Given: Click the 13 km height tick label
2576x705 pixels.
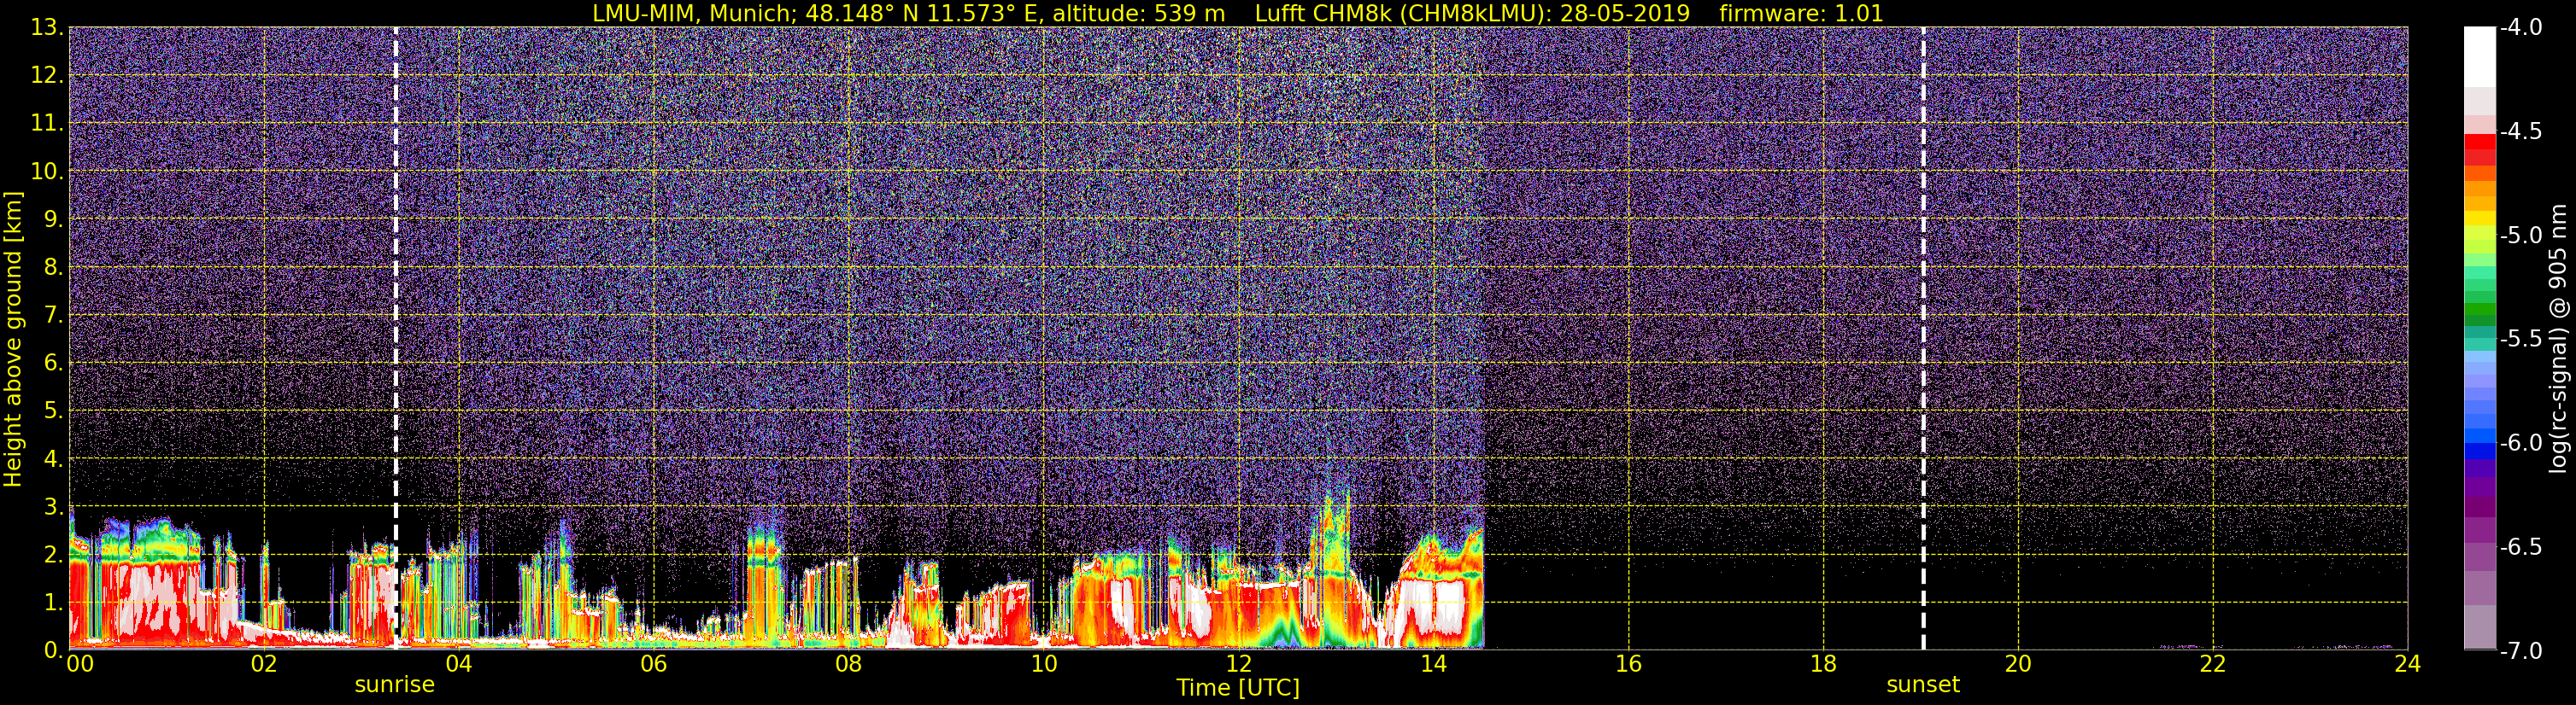Looking at the screenshot, I should (x=45, y=28).
